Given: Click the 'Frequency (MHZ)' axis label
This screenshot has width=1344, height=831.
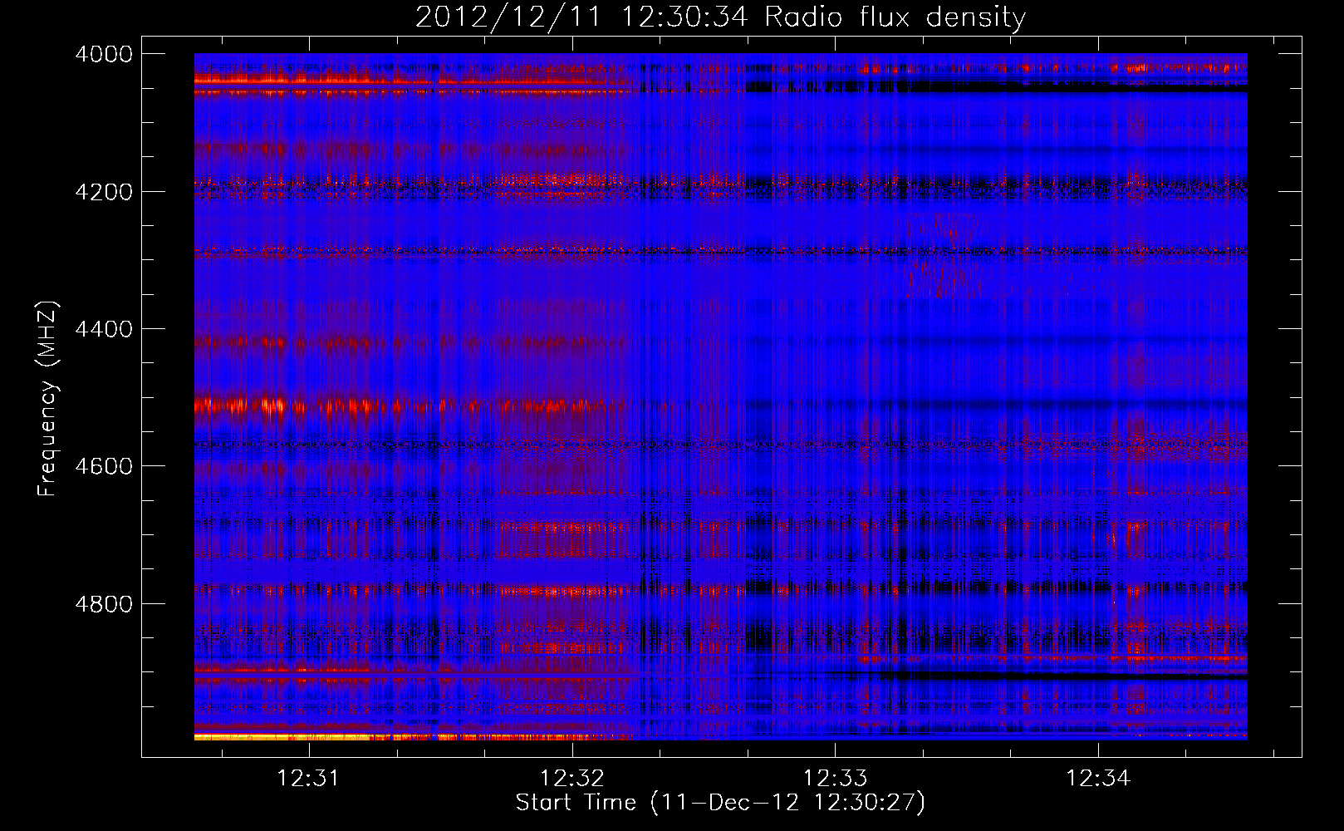Looking at the screenshot, I should [47, 399].
